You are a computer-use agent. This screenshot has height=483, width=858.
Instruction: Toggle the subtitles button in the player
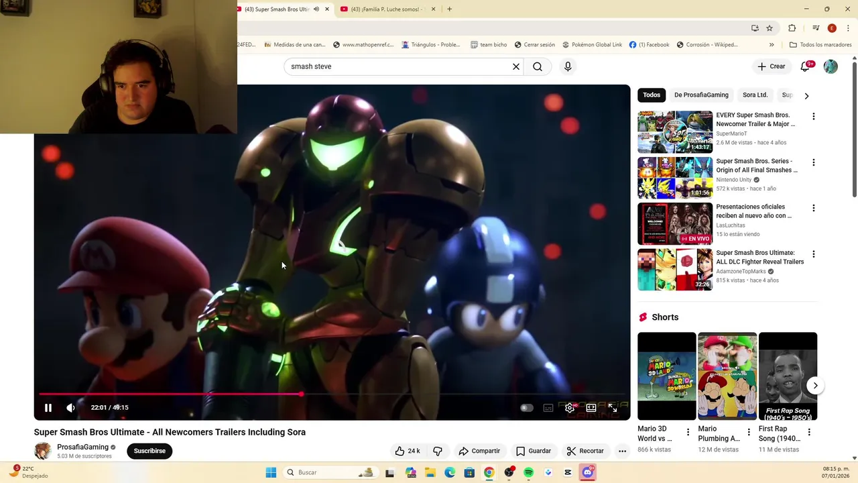coord(548,408)
